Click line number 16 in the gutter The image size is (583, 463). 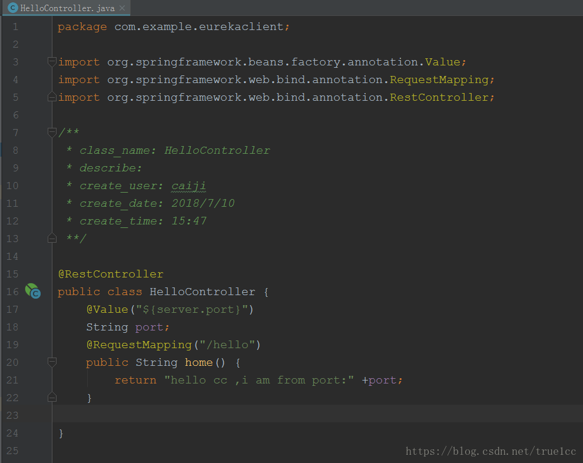click(12, 292)
